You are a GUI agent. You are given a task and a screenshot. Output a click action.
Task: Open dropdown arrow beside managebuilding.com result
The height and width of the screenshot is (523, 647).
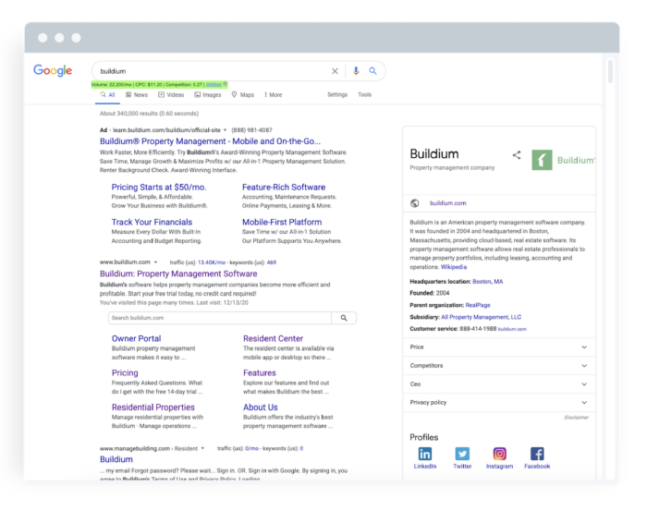click(202, 449)
